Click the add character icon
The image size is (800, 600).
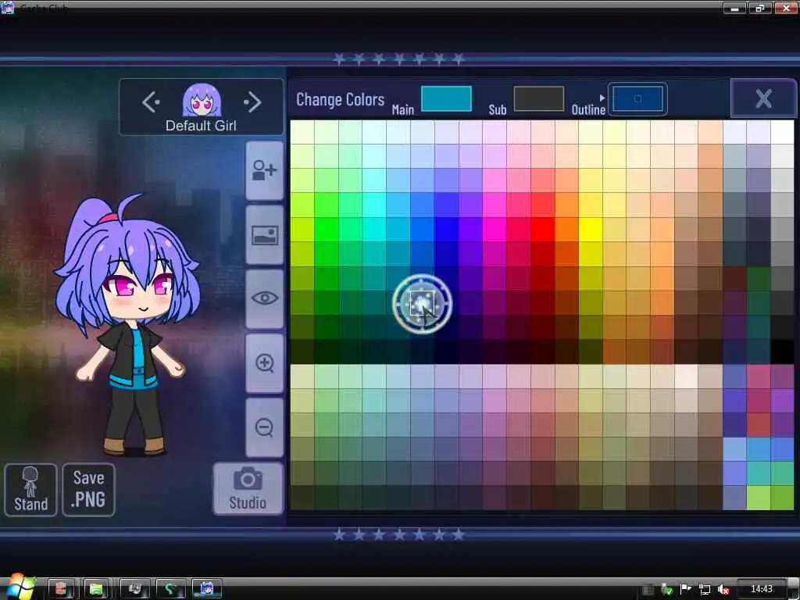[x=264, y=170]
